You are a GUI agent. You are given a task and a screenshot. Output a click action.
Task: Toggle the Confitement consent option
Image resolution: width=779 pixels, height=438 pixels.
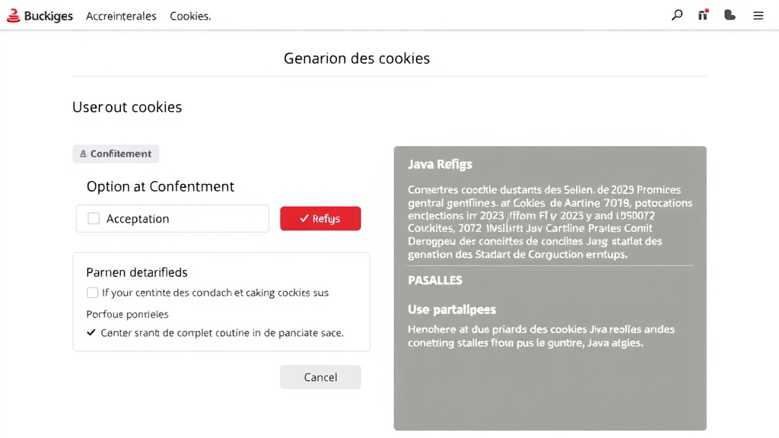(116, 154)
